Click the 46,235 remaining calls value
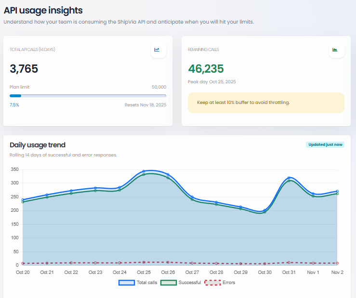This screenshot has height=298, width=356. coord(206,69)
